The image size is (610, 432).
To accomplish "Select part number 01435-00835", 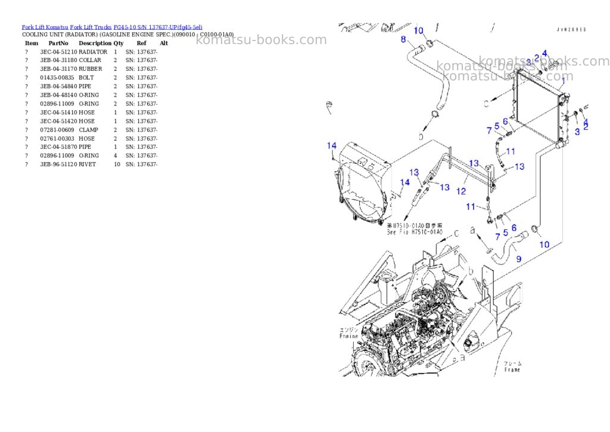I will click(57, 77).
